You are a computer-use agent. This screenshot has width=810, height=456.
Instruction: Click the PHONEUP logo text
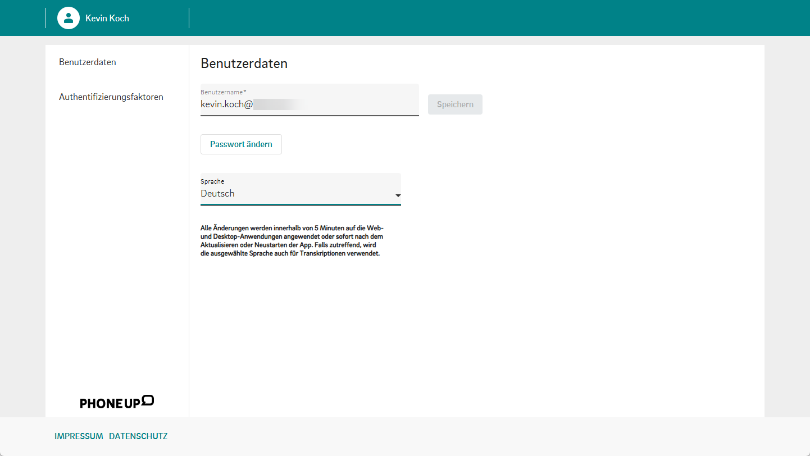click(110, 403)
